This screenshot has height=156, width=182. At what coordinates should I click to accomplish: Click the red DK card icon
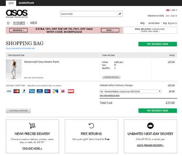pyautogui.click(x=71, y=91)
